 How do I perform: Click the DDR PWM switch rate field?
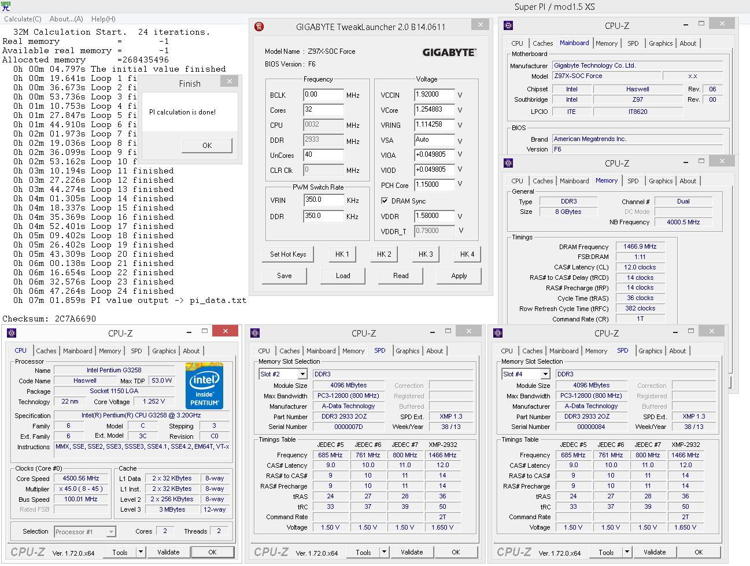324,216
